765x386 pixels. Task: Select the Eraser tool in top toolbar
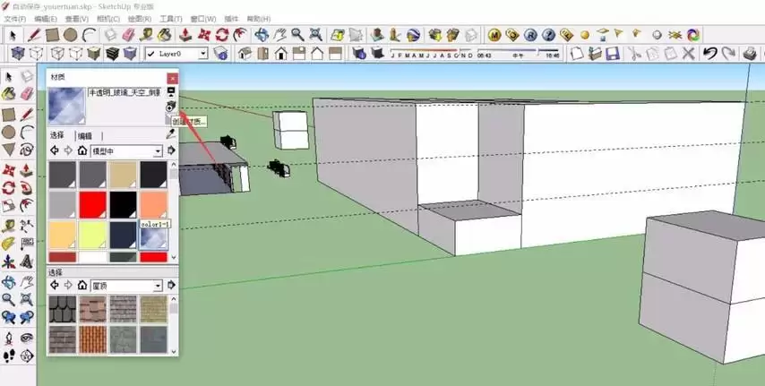(x=128, y=35)
